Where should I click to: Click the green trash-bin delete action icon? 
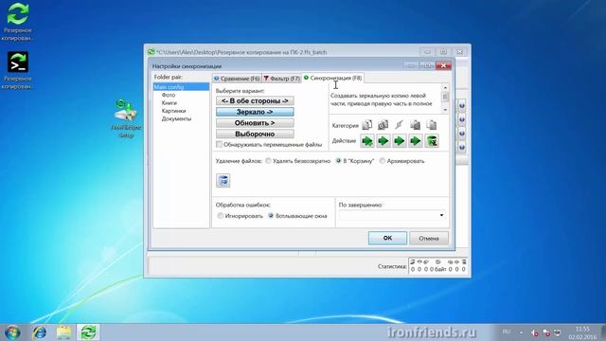click(432, 141)
